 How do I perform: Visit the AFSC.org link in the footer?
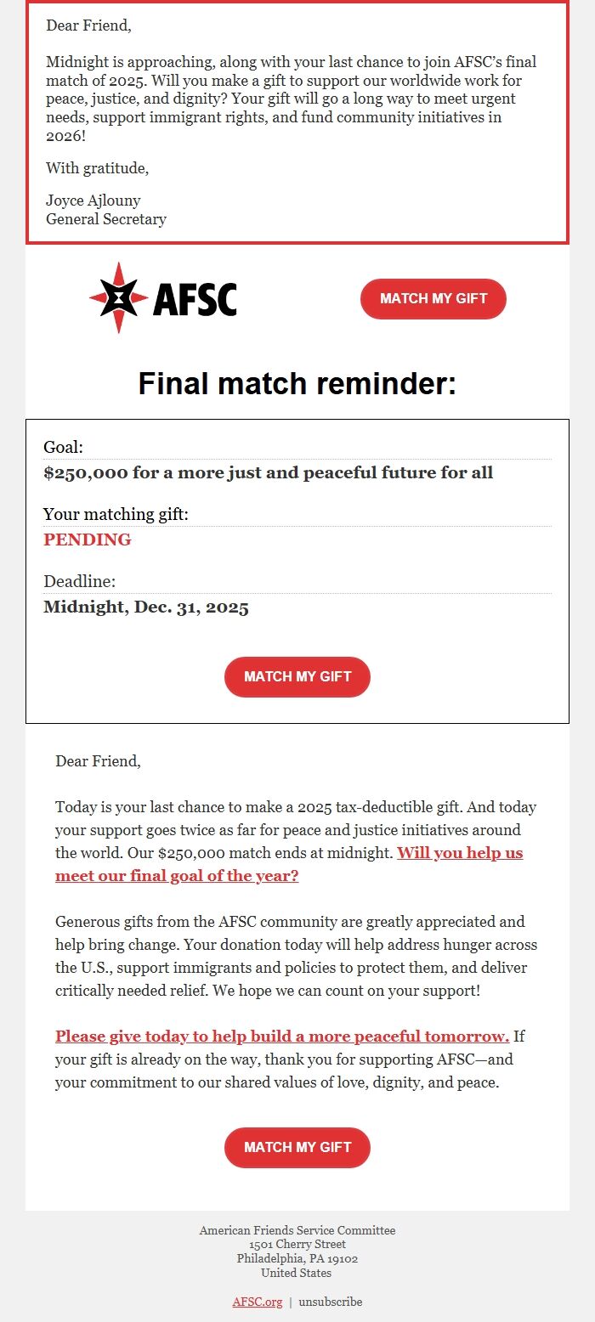point(258,1302)
